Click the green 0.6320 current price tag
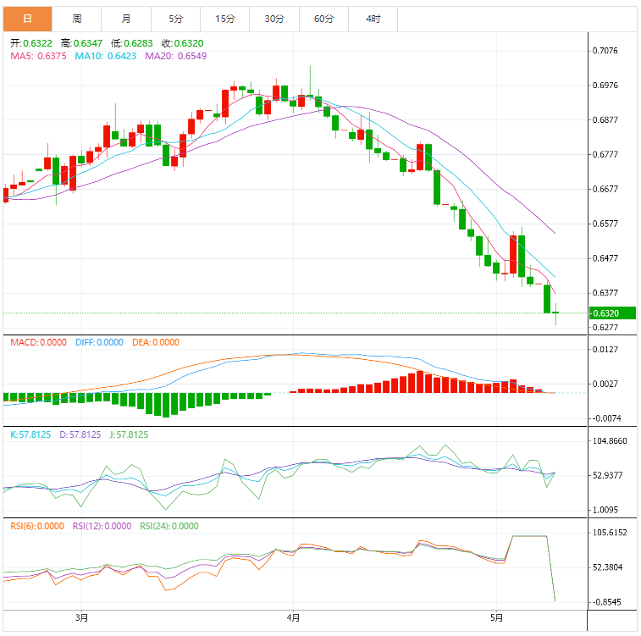Image resolution: width=641 pixels, height=636 pixels. [612, 313]
